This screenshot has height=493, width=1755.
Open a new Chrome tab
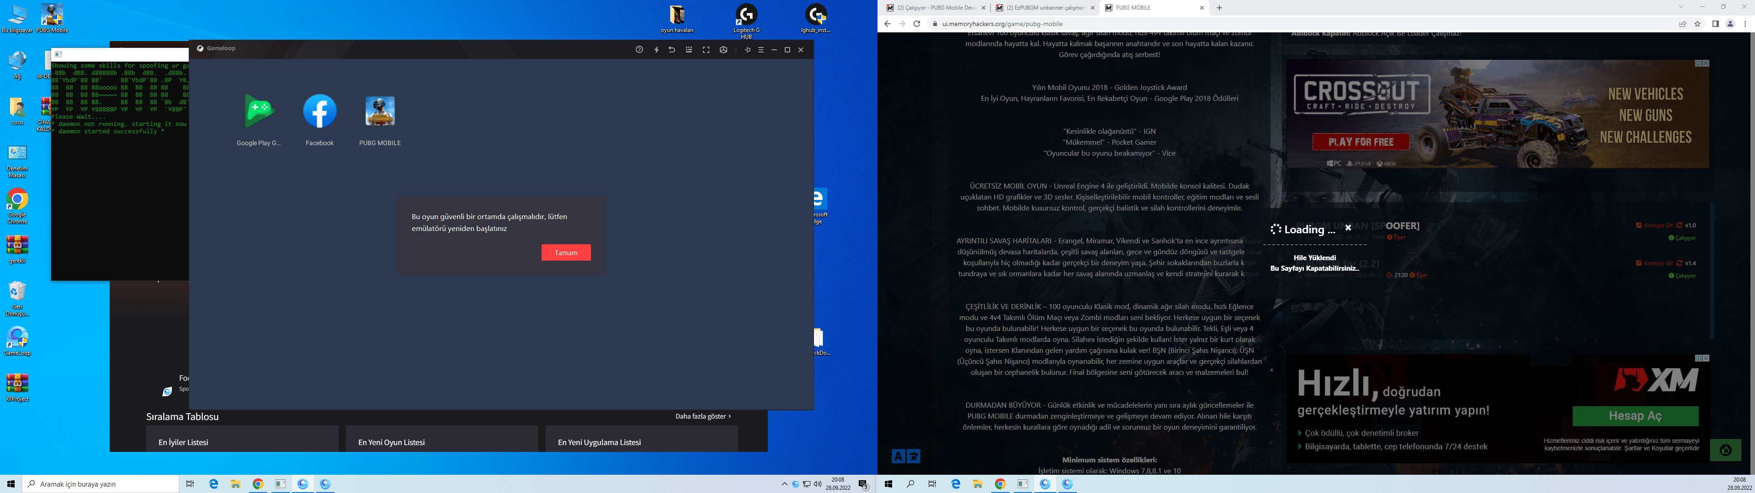(x=1219, y=8)
